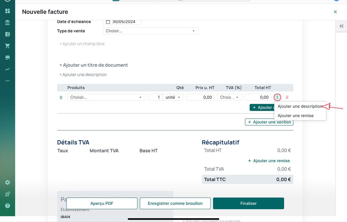347x222 pixels.
Task: Click the help question mark icon
Action: [7, 206]
